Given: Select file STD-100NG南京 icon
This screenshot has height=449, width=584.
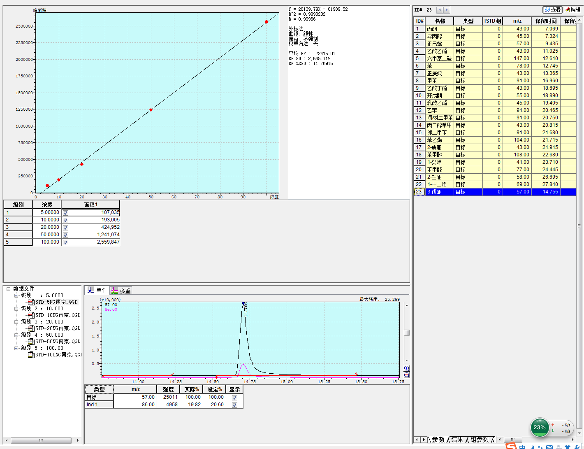Looking at the screenshot, I should tap(31, 355).
